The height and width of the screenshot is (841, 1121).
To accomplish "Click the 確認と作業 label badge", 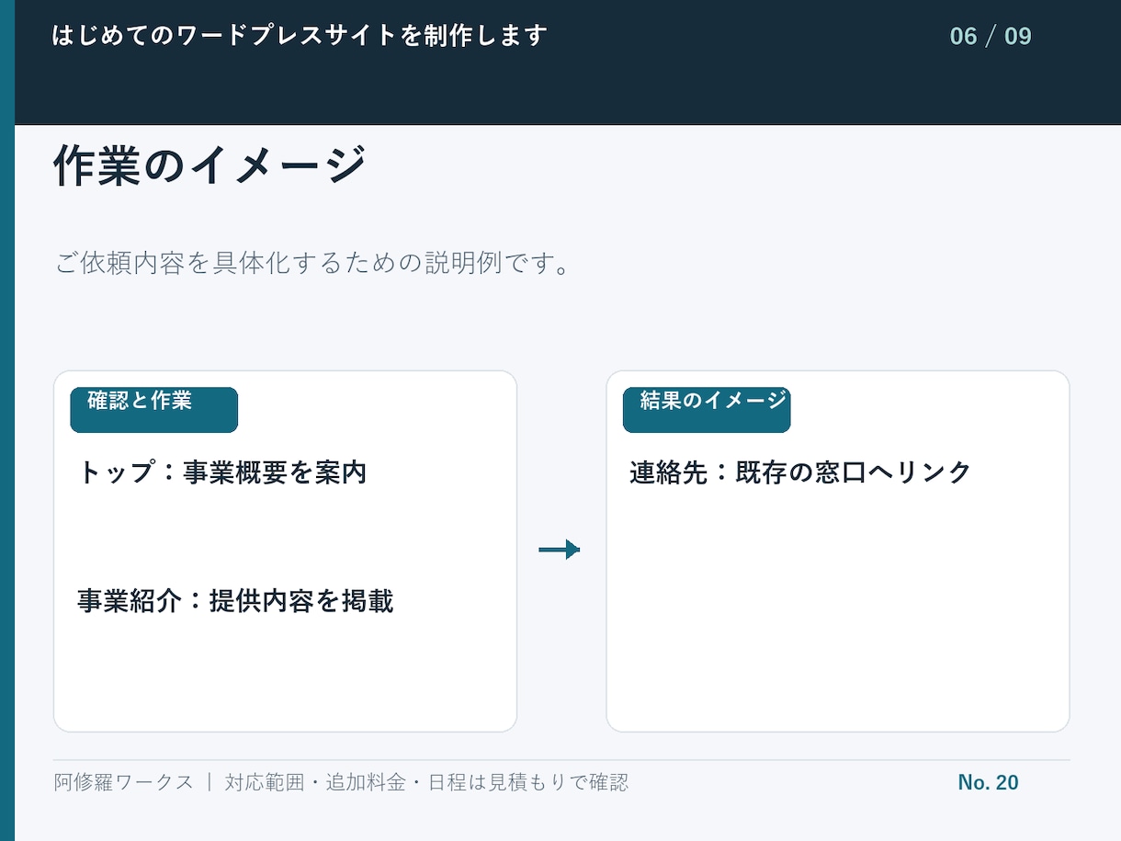I will [154, 410].
